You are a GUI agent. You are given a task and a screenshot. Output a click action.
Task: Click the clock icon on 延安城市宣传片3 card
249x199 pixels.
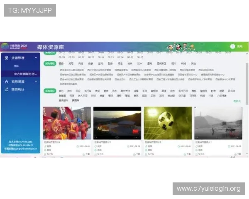128,146
